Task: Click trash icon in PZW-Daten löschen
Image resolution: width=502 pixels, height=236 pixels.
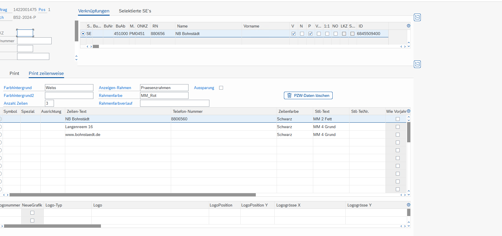Action: [x=289, y=95]
